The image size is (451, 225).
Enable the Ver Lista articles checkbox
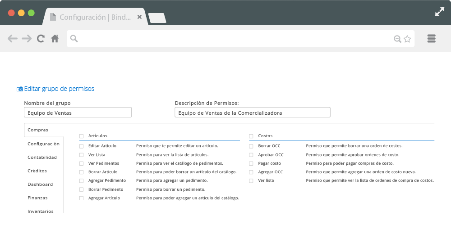[81, 155]
